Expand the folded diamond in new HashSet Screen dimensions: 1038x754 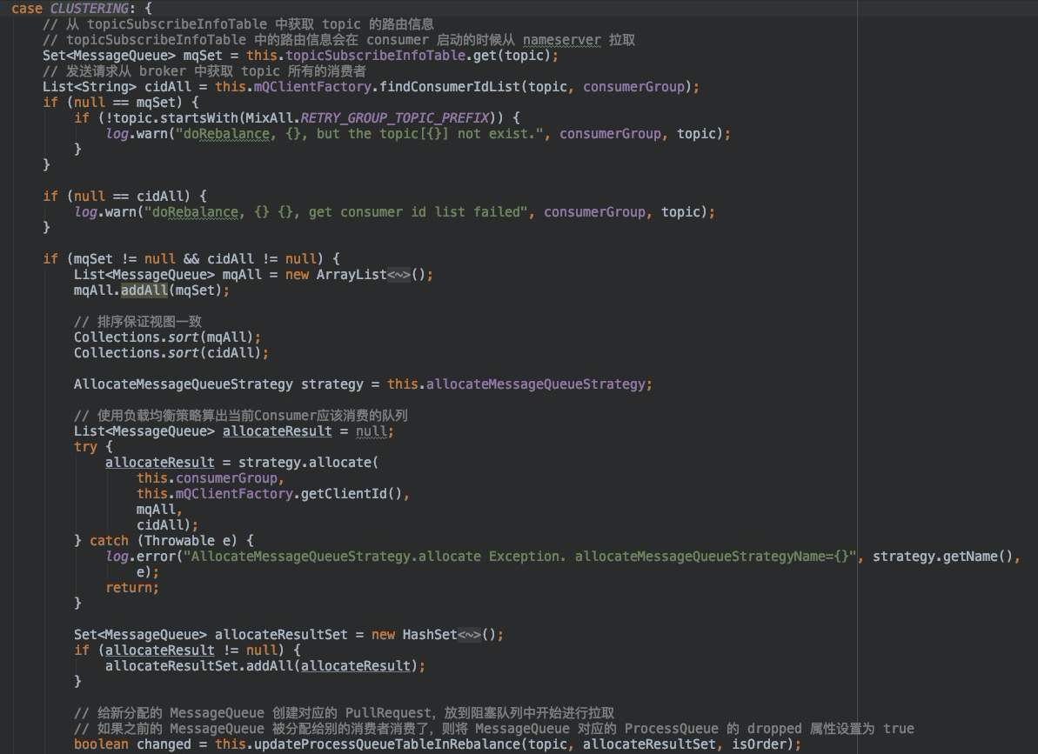coord(468,635)
